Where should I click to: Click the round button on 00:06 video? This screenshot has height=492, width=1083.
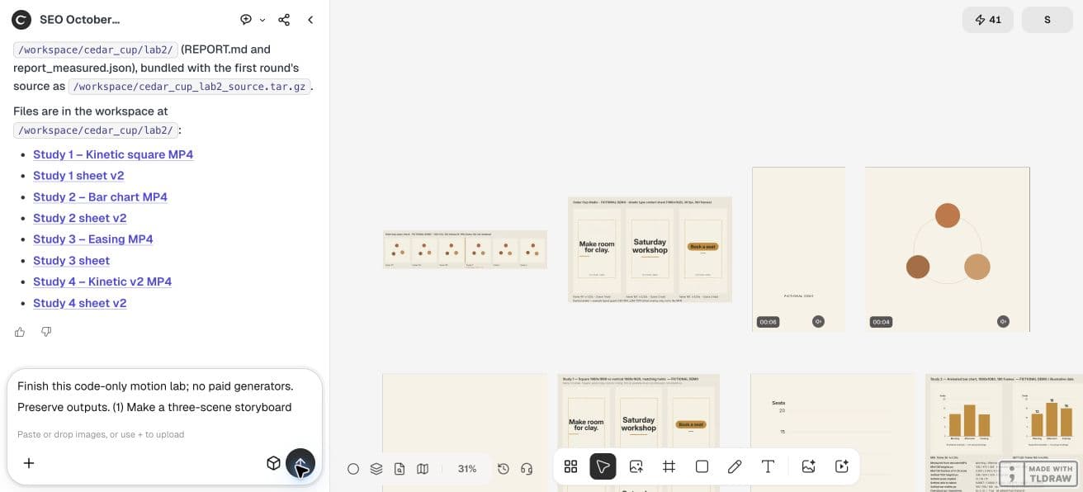point(818,321)
